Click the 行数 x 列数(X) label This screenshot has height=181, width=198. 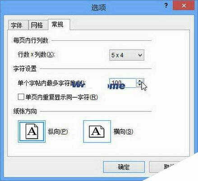click(37, 54)
